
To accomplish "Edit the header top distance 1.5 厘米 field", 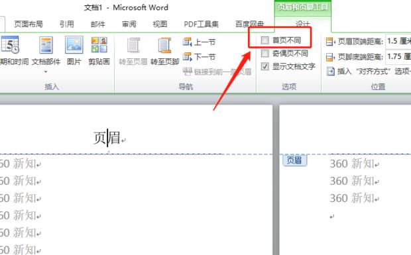I will pyautogui.click(x=398, y=41).
